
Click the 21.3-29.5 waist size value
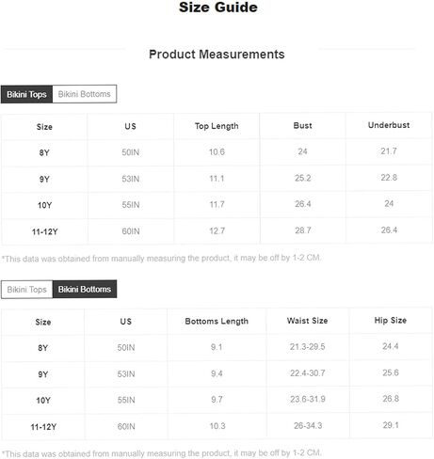307,347
